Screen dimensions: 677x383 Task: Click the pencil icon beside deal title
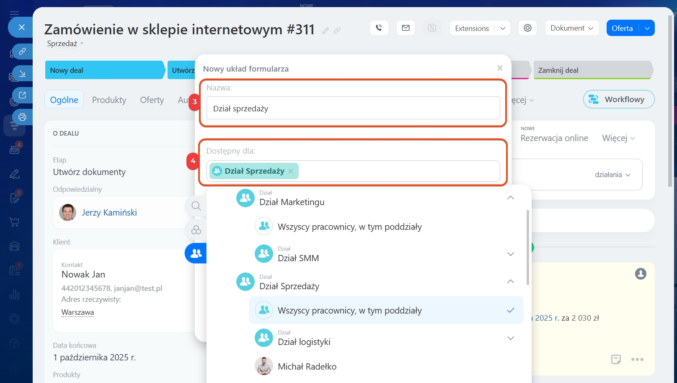tap(326, 31)
